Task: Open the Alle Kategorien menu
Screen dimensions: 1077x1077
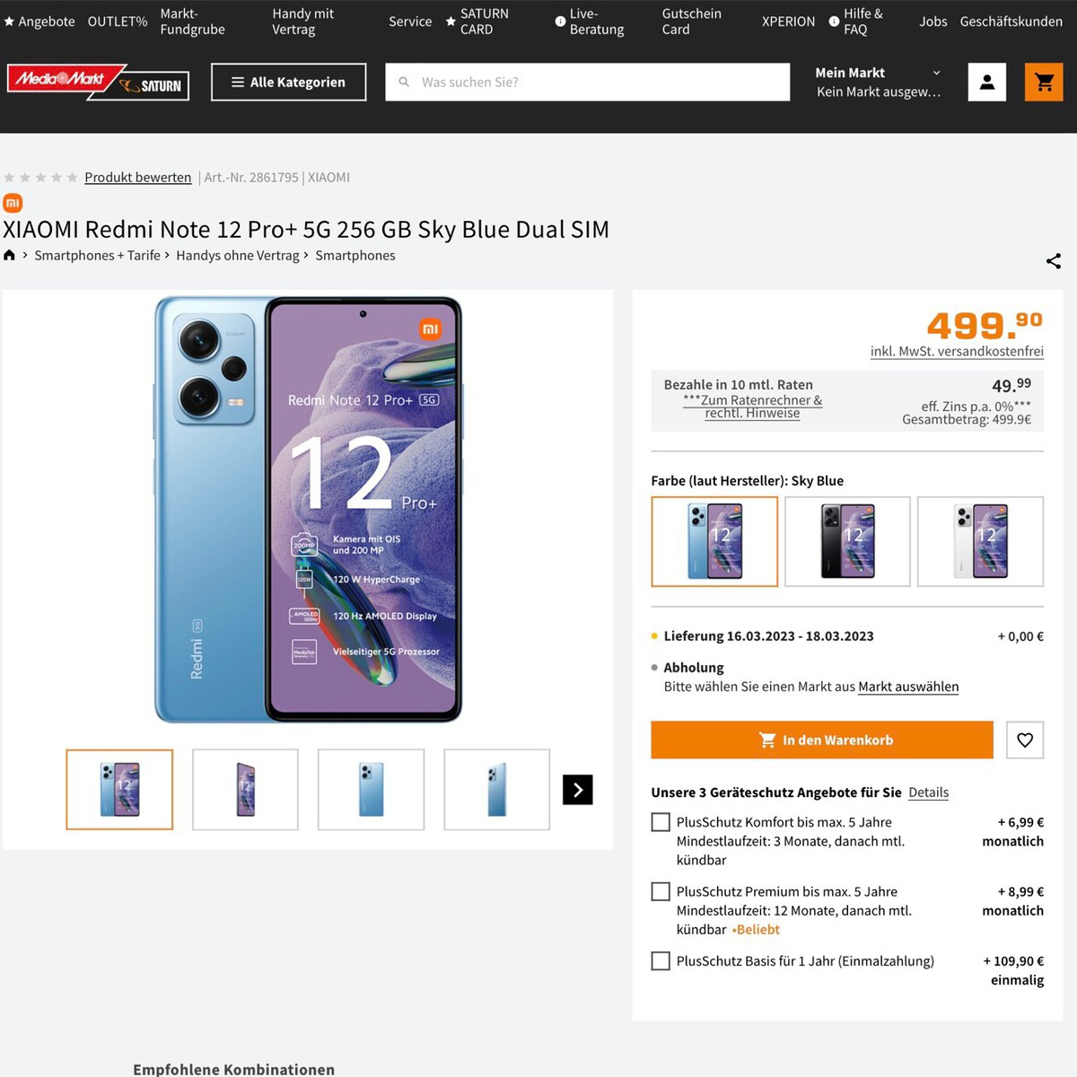Action: (288, 83)
